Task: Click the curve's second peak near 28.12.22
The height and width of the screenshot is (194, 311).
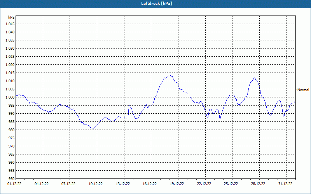Action: coord(254,78)
